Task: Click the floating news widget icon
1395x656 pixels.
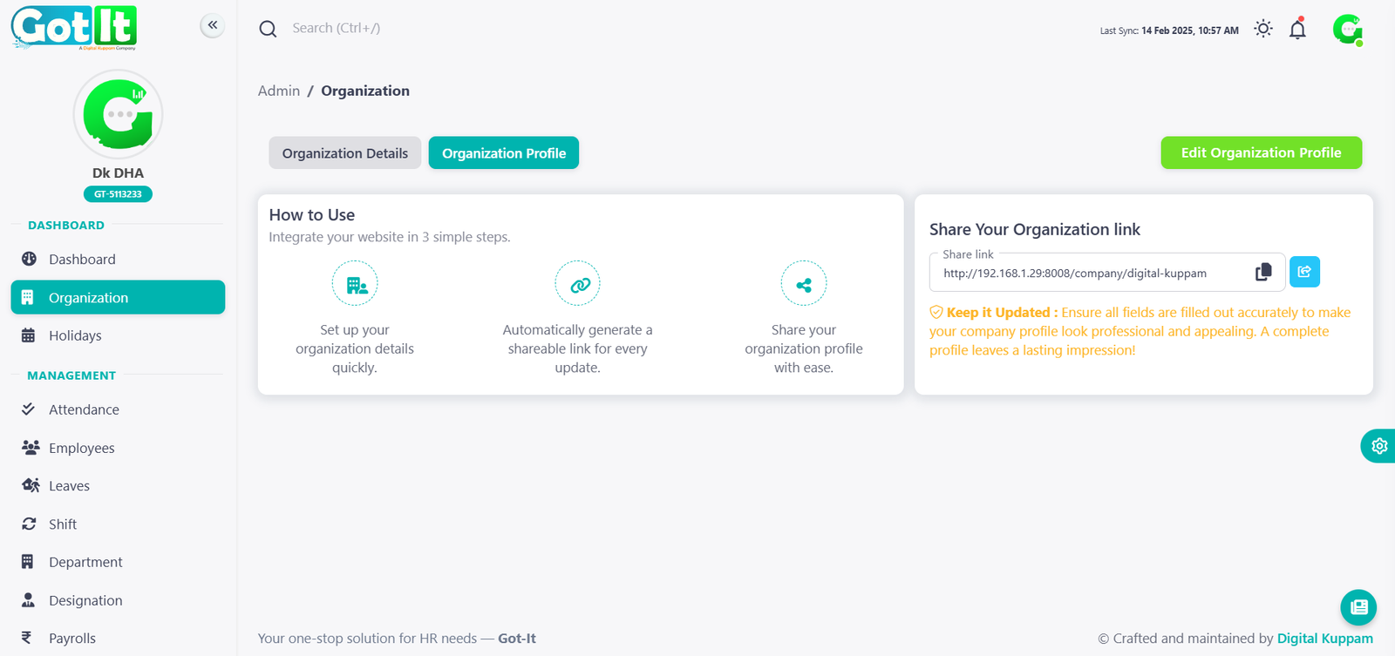Action: pos(1358,607)
